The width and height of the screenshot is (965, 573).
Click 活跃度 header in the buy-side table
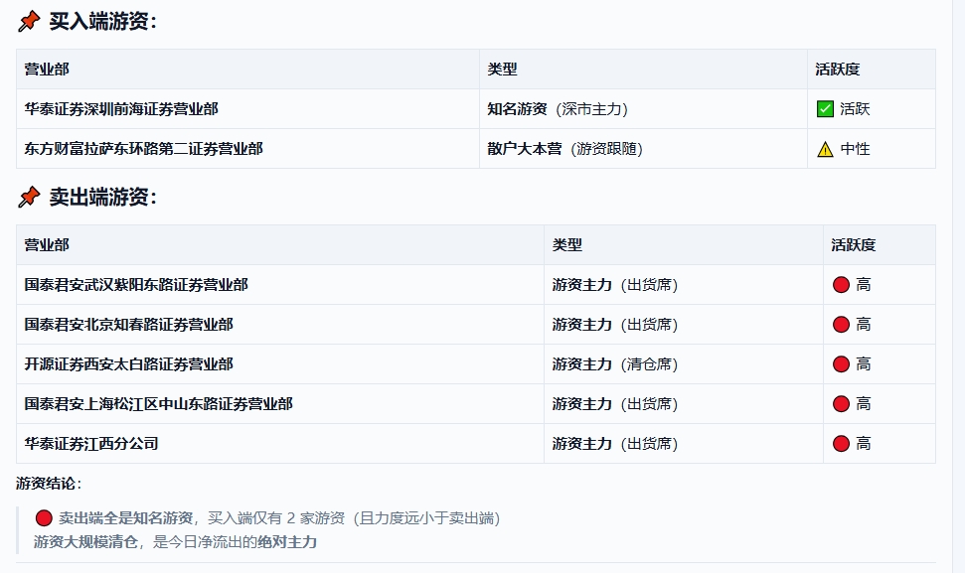pos(837,70)
